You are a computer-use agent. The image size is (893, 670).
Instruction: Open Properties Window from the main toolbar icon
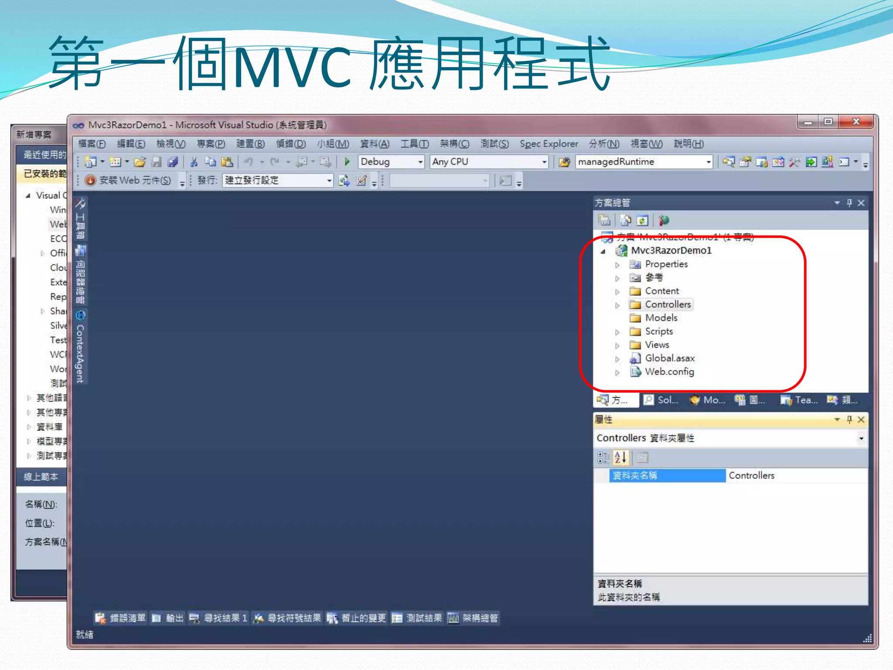(x=745, y=162)
